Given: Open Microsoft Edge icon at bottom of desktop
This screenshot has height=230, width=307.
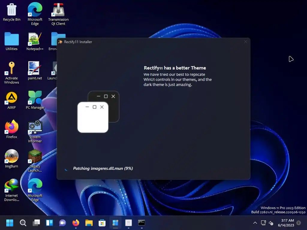Looking at the screenshot, I should tap(35, 190).
